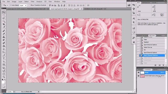Open the Analysis menu
The image size is (168, 94).
39,2
